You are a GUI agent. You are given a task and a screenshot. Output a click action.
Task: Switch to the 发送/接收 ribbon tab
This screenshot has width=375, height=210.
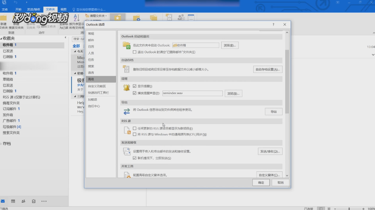pos(34,9)
